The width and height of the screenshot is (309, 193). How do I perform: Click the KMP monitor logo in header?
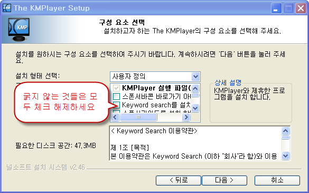pos(19,30)
